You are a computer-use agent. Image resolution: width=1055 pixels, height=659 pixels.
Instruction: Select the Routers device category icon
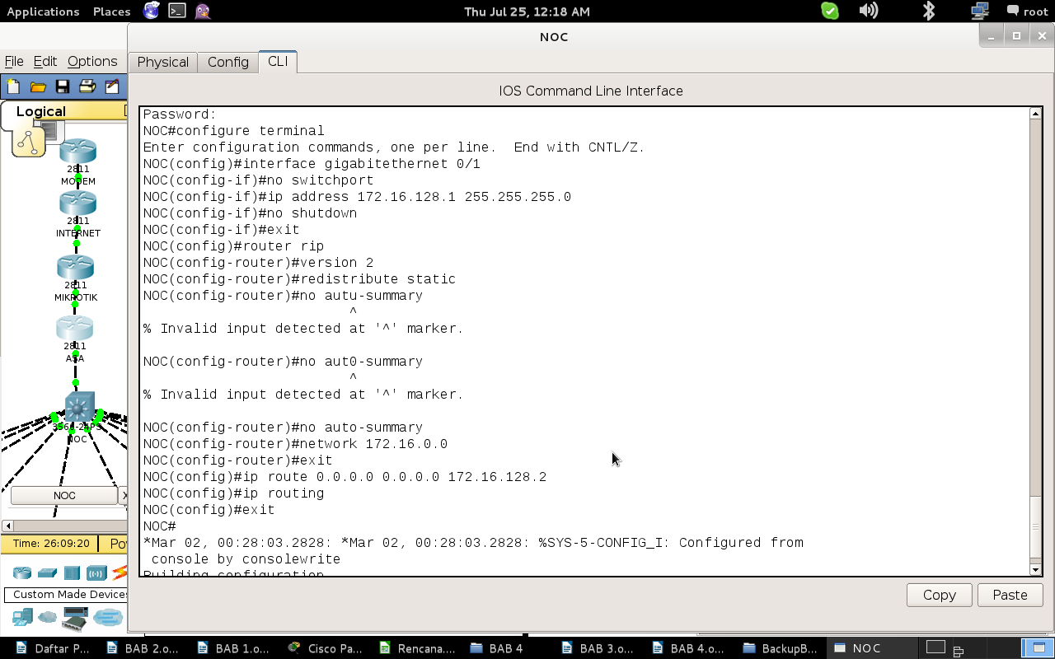click(22, 573)
